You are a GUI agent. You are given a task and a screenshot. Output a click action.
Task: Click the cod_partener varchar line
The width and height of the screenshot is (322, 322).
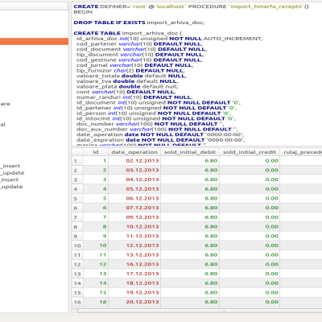[139, 44]
